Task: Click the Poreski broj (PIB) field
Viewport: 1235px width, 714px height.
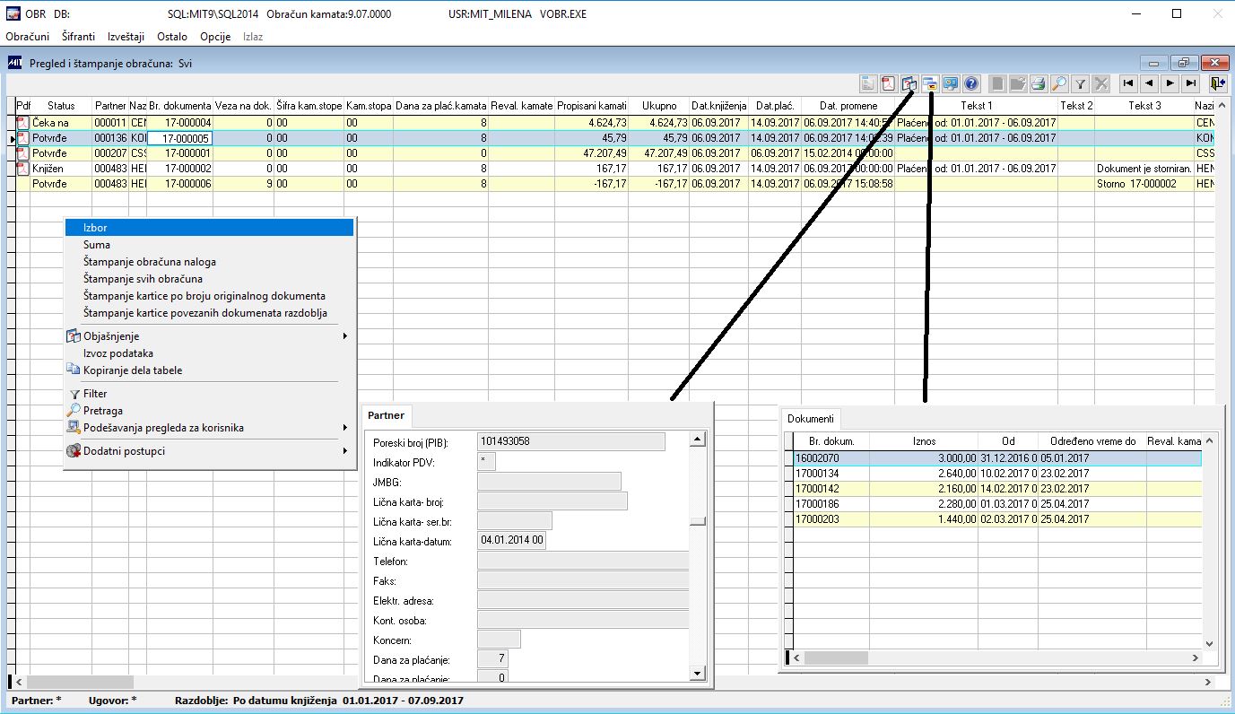Action: pos(571,441)
